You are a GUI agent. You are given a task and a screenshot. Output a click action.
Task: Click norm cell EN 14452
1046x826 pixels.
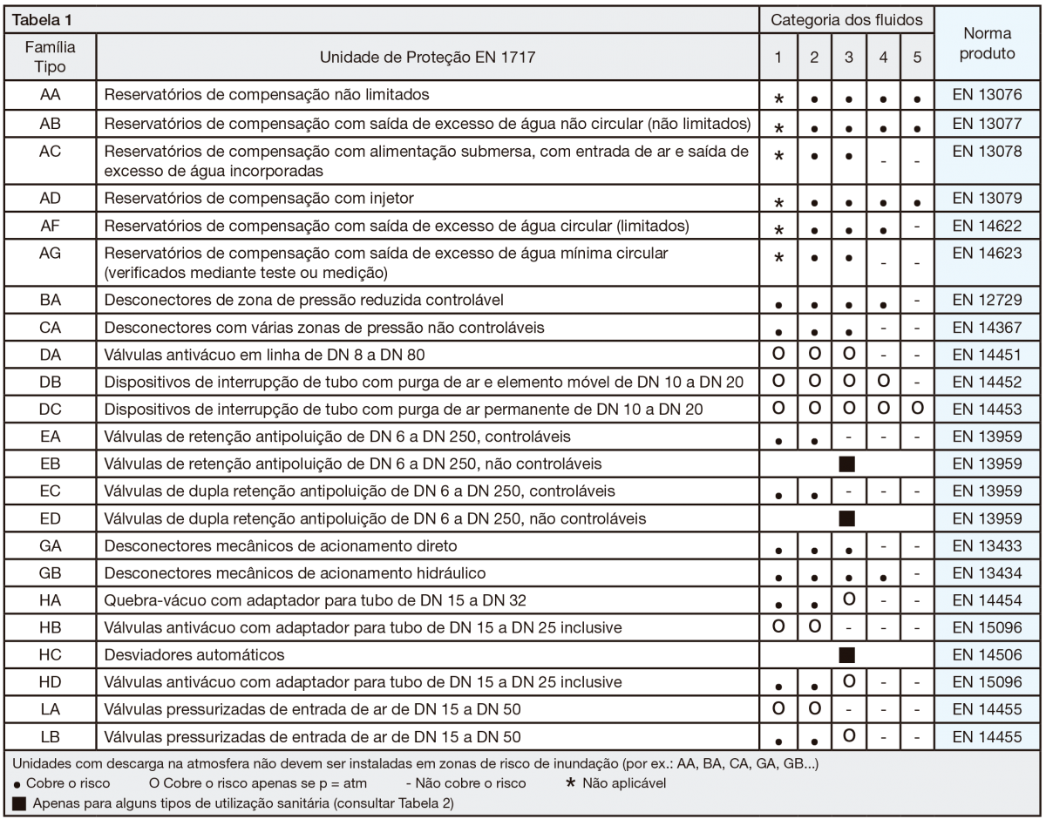tap(988, 382)
